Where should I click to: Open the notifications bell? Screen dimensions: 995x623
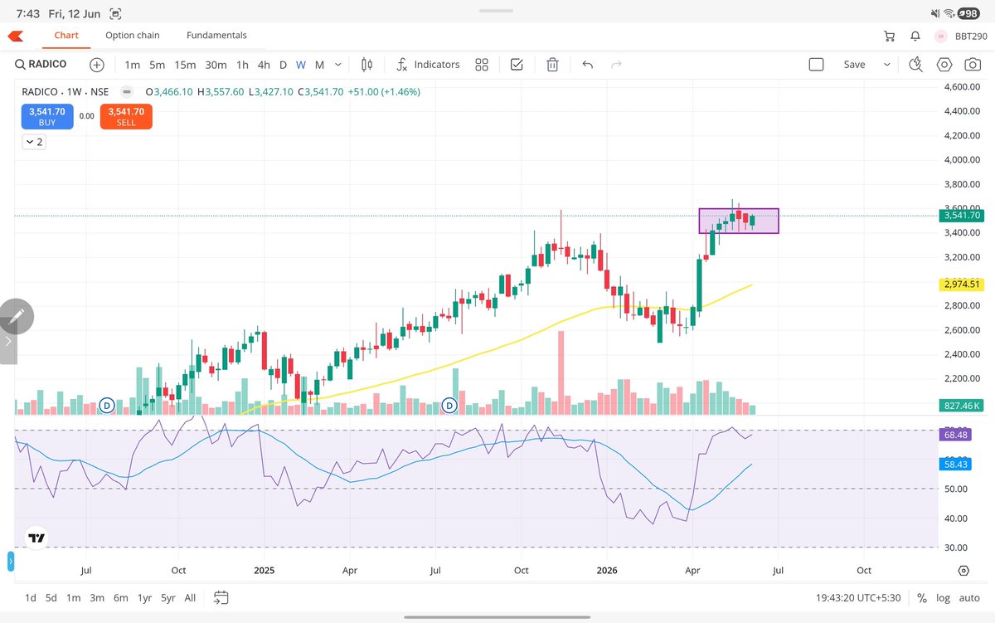coord(915,36)
